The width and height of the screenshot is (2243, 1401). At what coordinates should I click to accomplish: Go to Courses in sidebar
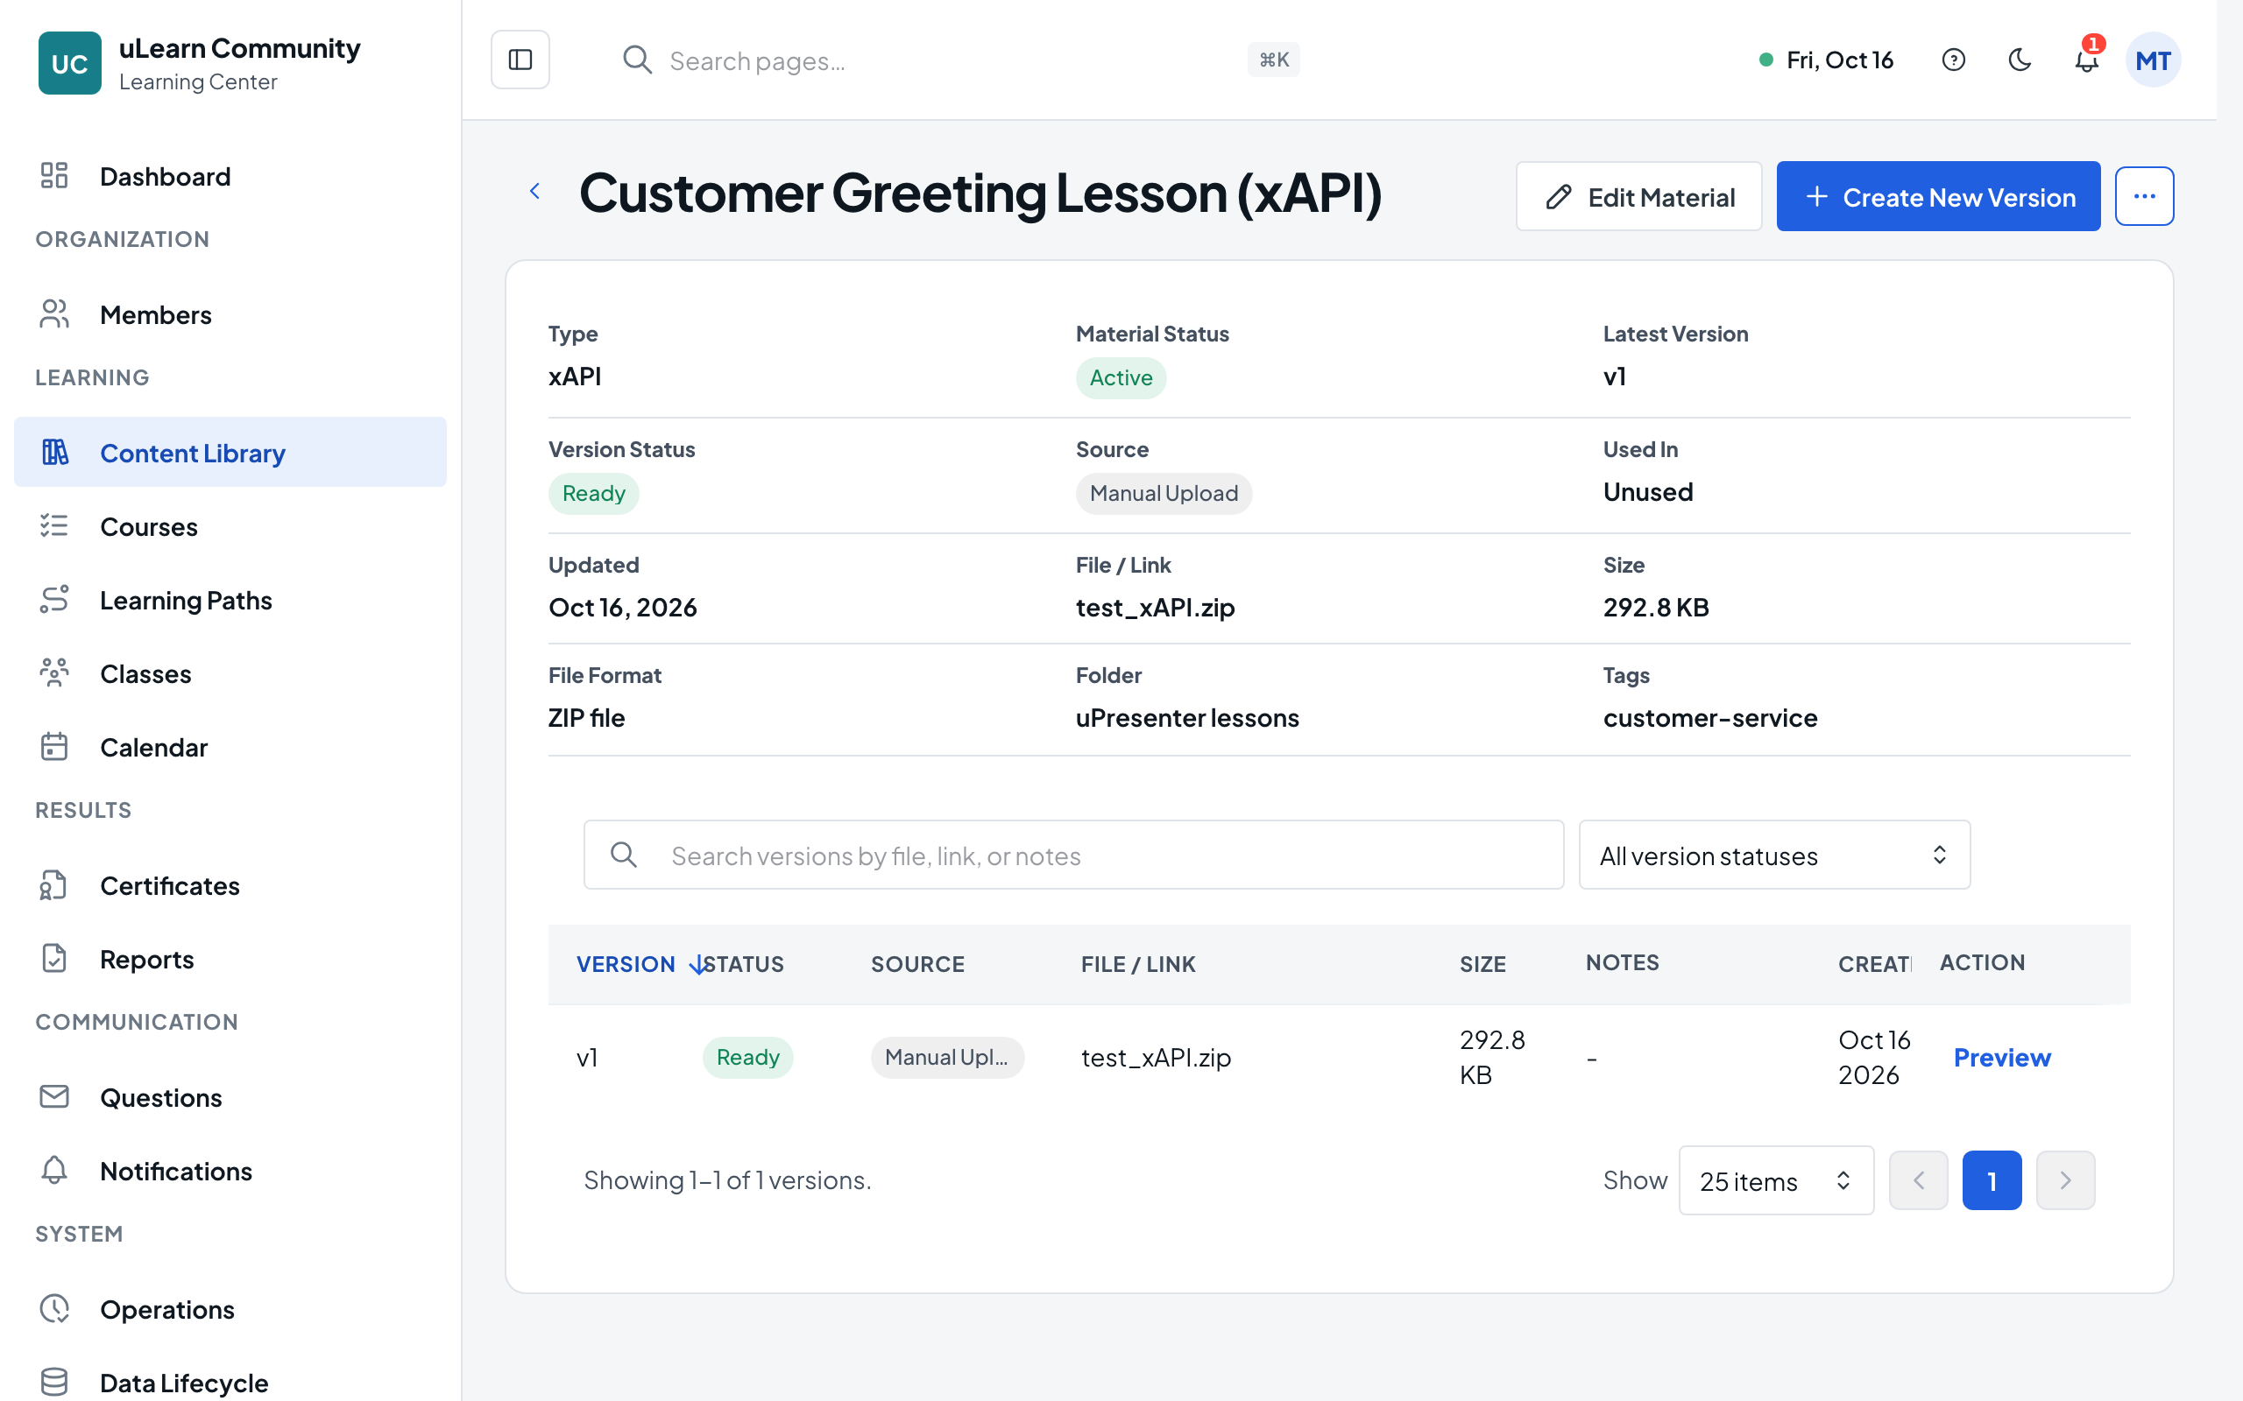(230, 526)
